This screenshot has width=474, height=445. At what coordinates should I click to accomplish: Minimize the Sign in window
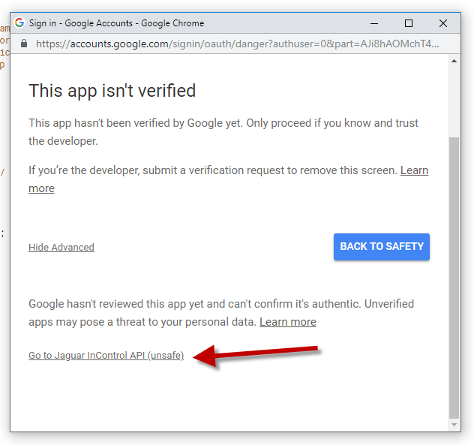coord(374,23)
